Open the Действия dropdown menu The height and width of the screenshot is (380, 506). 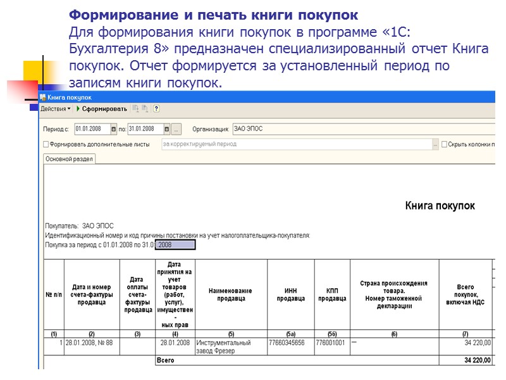[55, 109]
